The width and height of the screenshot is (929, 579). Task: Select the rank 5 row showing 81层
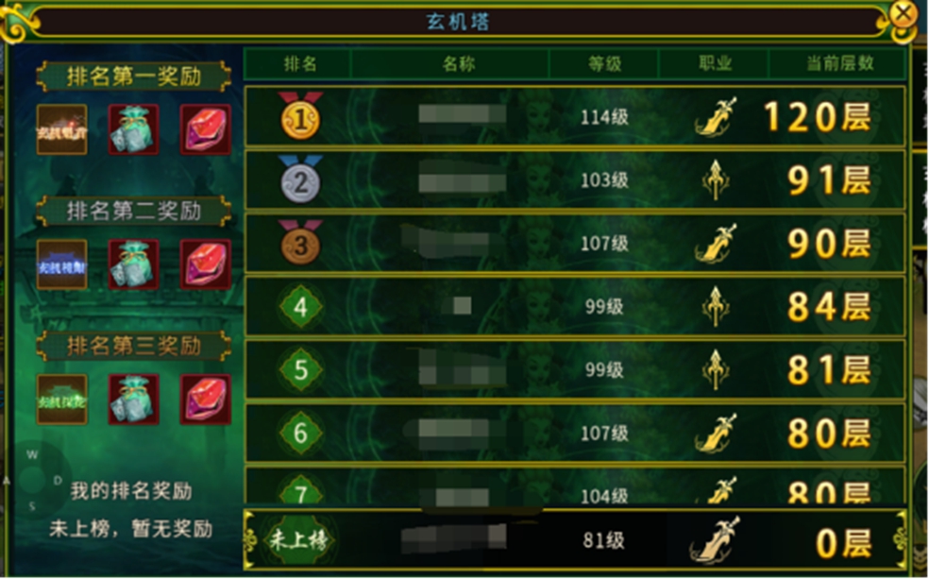pyautogui.click(x=575, y=370)
